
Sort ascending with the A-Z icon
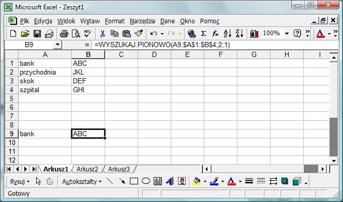coord(228,34)
